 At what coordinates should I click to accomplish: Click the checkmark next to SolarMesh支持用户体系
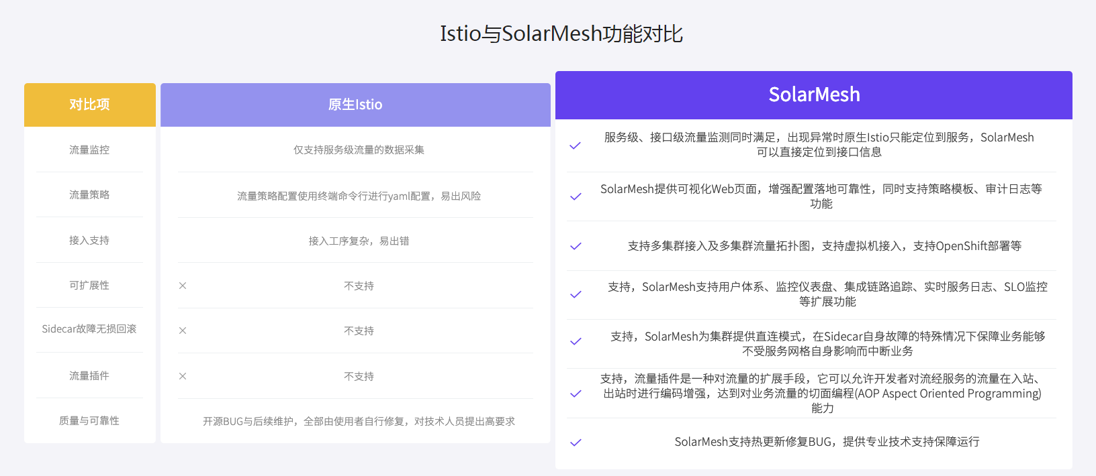(x=576, y=294)
